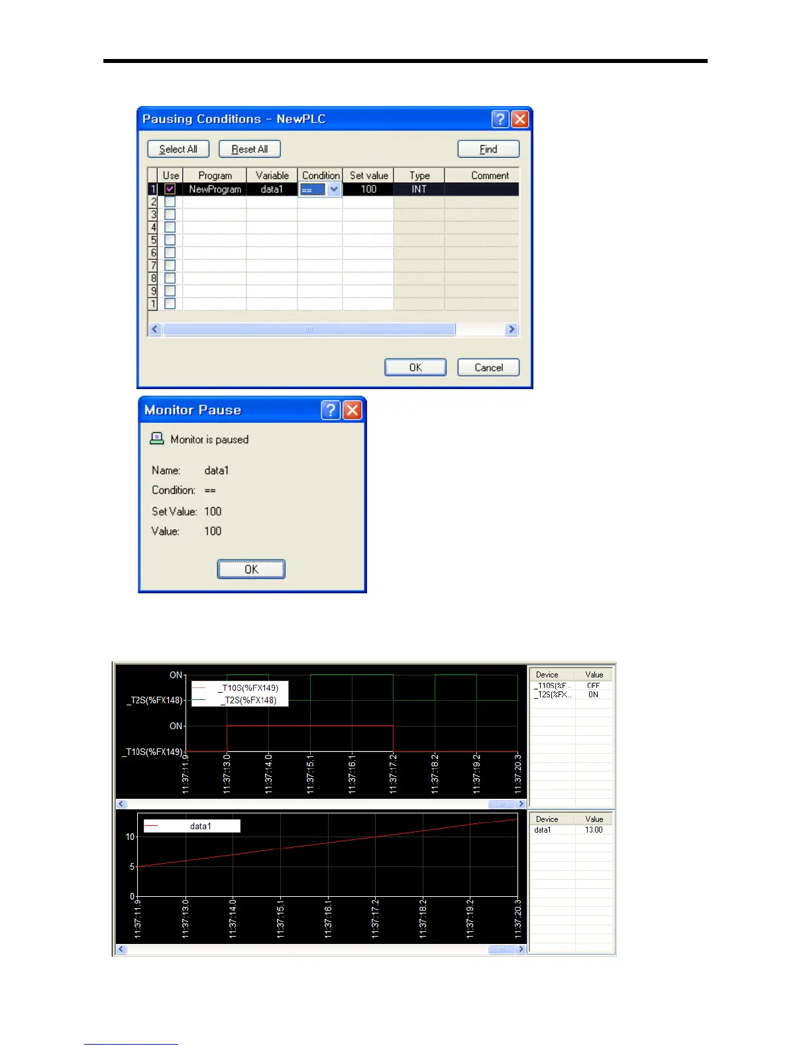Viewport: 811px width, 1050px height.
Task: Click right scroll arrow under upper trend graph
Action: coord(521,803)
